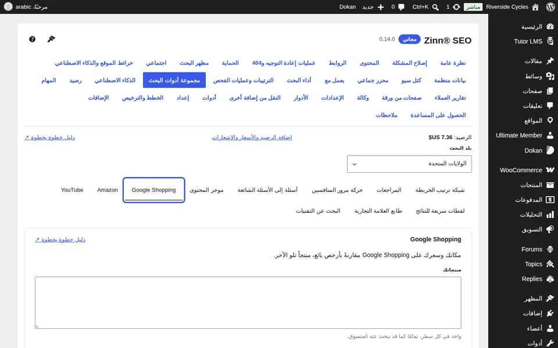The width and height of the screenshot is (558, 348).
Task: Click the user avatar in admin bar
Action: (8, 7)
